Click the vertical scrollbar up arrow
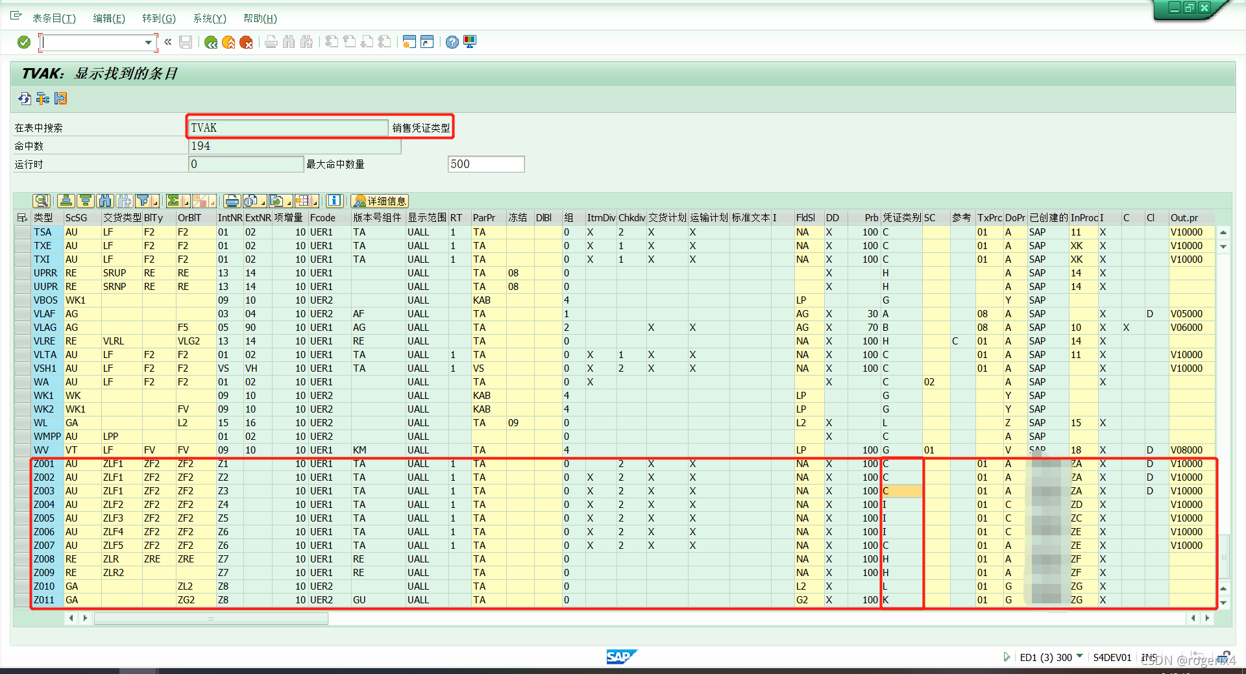 pyautogui.click(x=1223, y=232)
